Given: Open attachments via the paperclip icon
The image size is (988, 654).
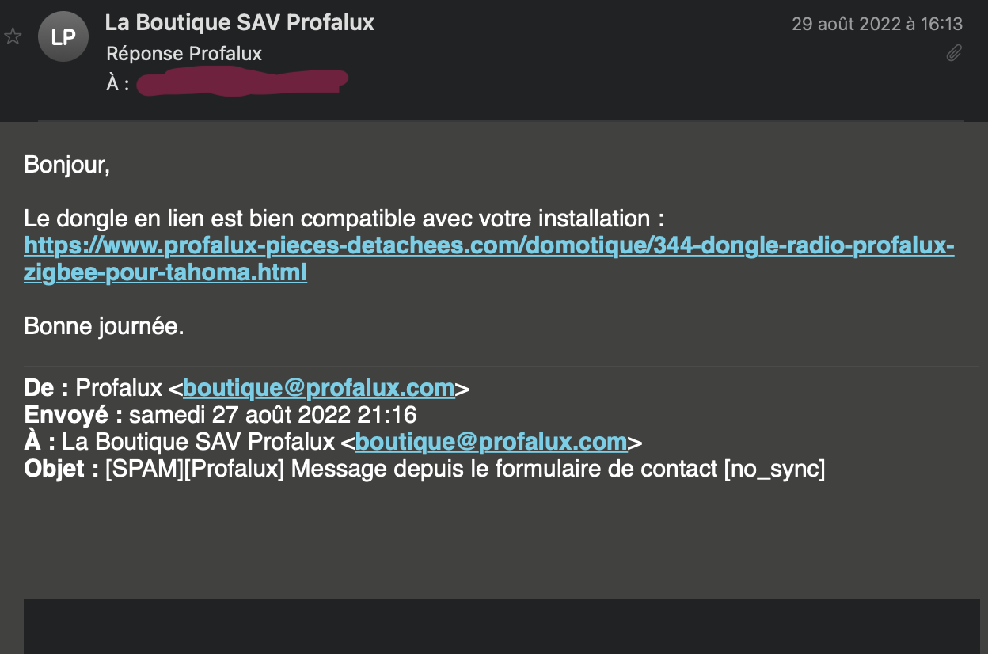Looking at the screenshot, I should [954, 53].
